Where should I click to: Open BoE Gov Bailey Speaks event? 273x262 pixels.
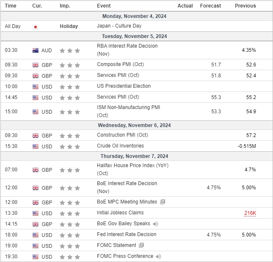tap(123, 224)
